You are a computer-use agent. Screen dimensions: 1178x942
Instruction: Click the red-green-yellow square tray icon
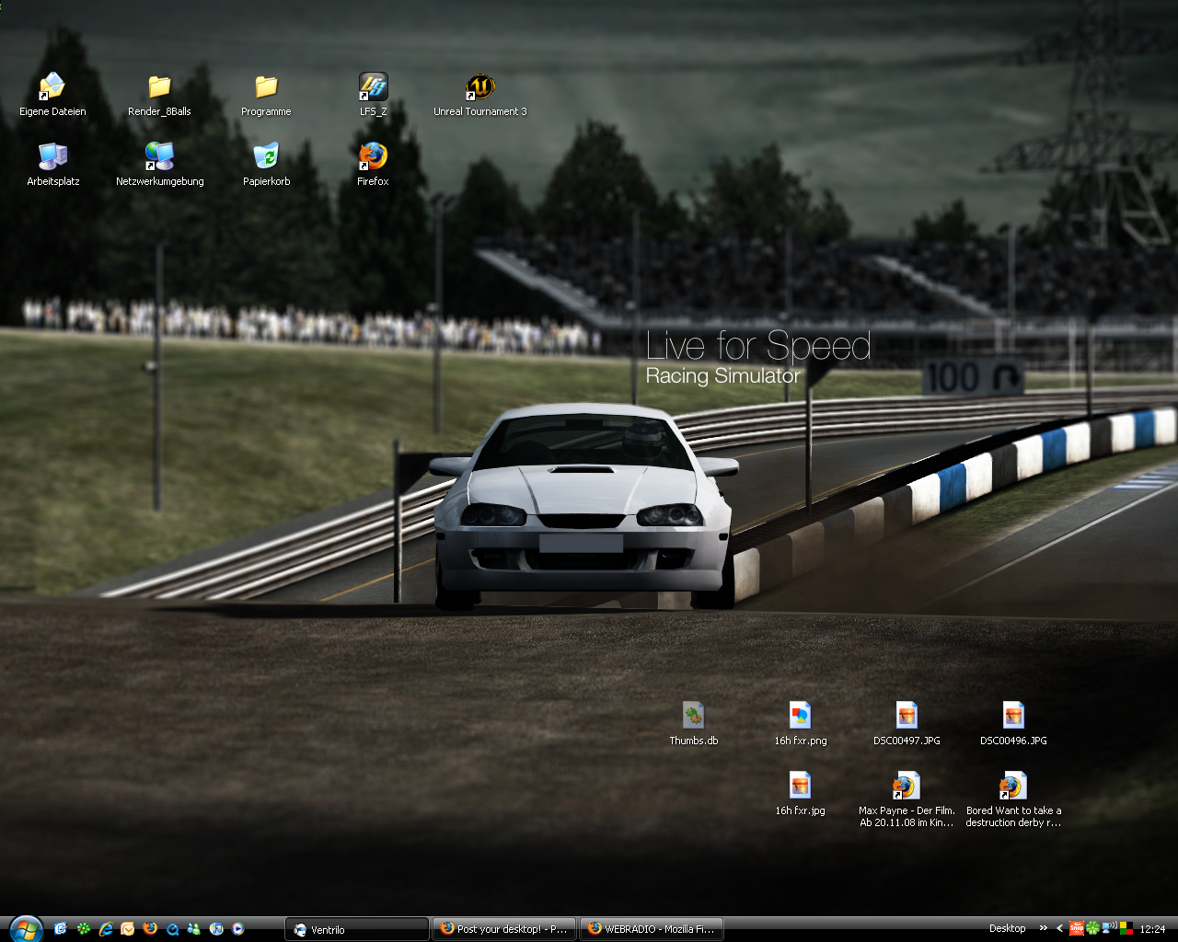pos(1126,929)
